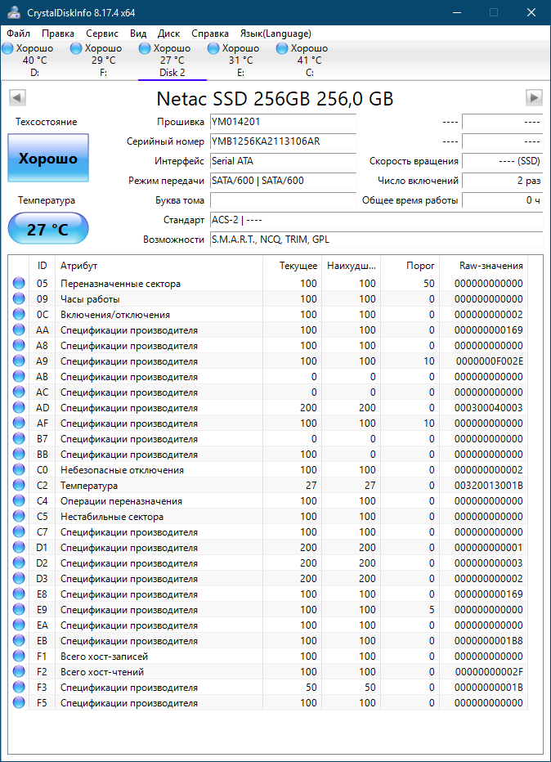
Task: Open the Язык(Language) menu
Action: (x=275, y=34)
